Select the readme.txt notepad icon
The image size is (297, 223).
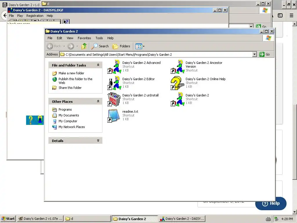114,116
